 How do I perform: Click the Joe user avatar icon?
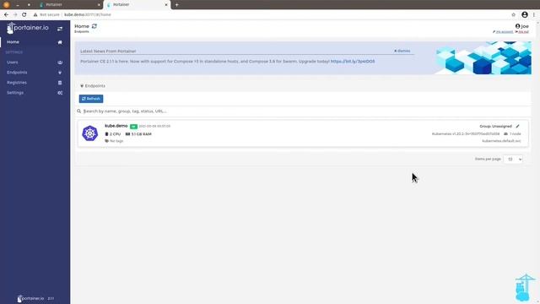point(517,26)
